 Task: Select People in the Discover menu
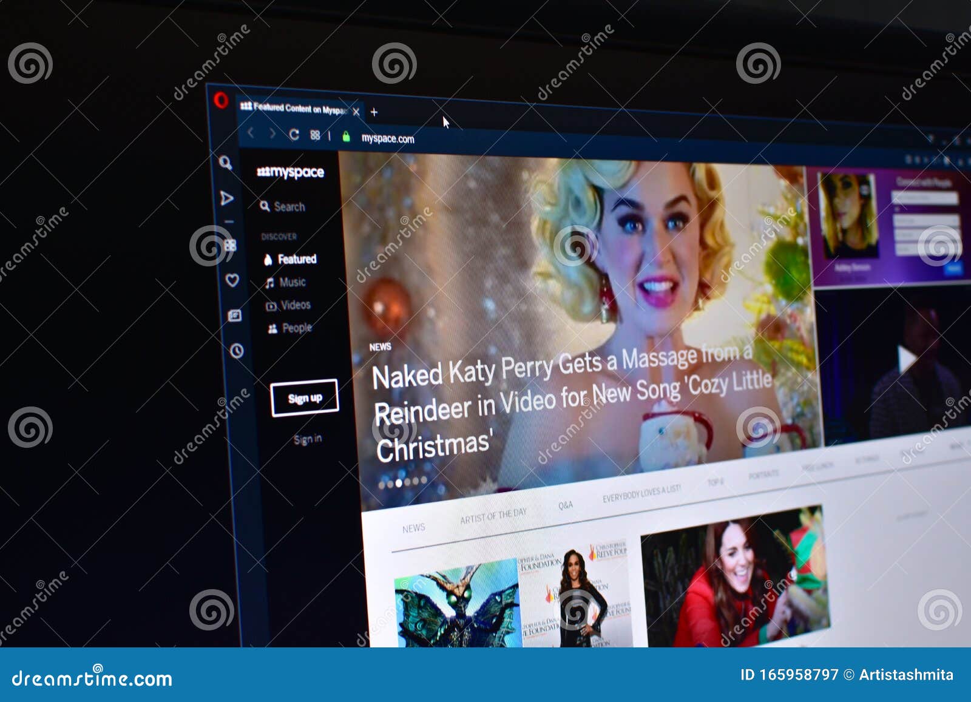289,328
